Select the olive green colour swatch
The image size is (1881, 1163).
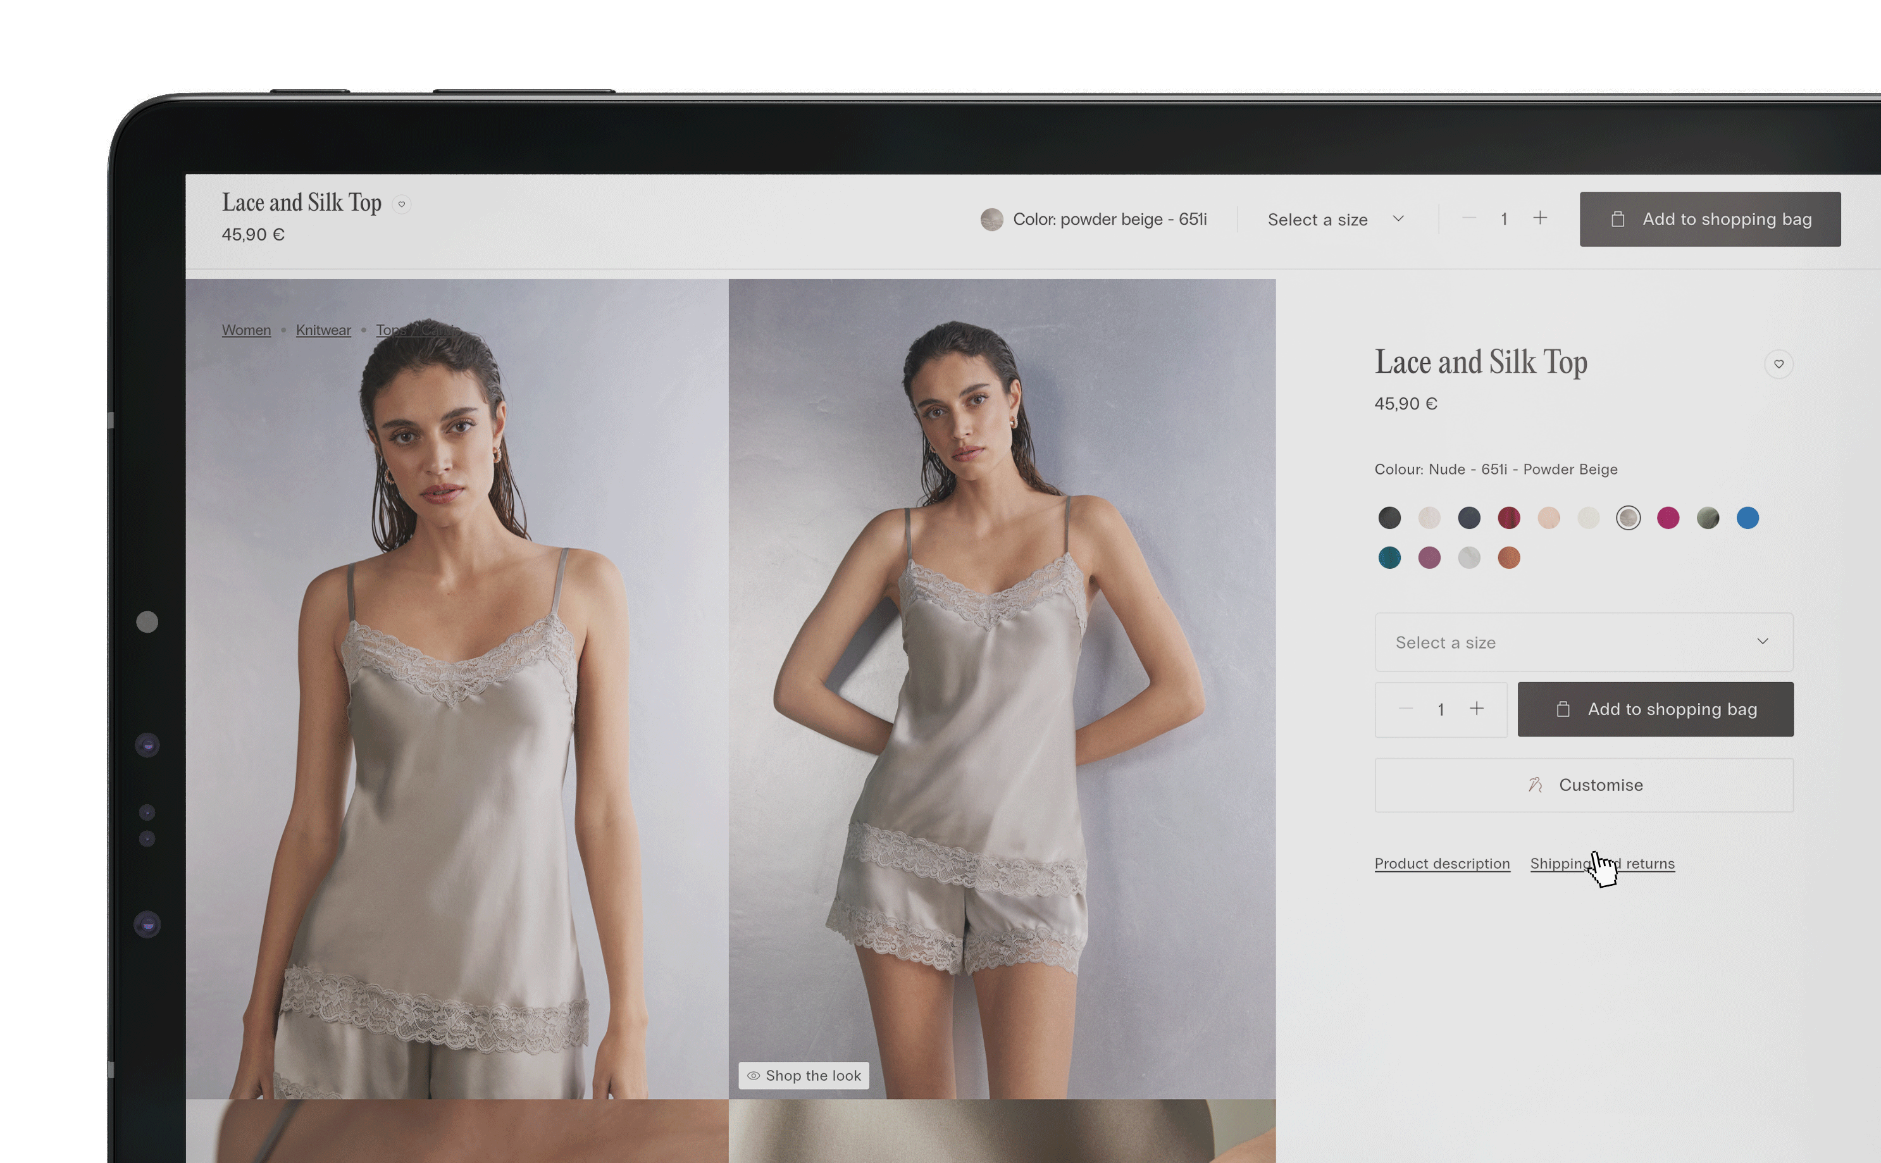point(1708,518)
